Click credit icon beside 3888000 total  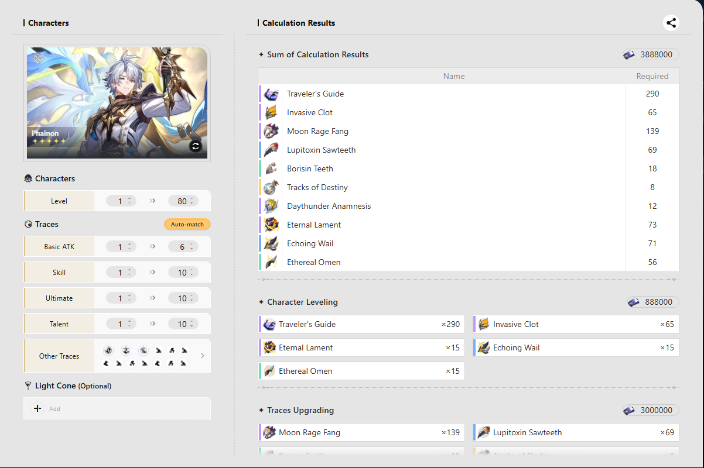click(x=630, y=54)
